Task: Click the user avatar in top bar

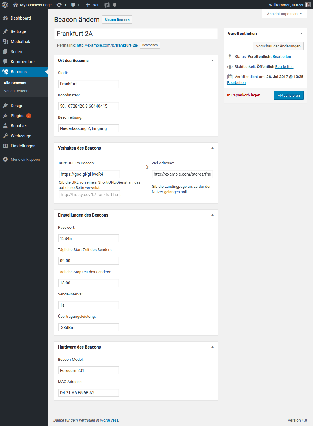Action: pos(308,5)
